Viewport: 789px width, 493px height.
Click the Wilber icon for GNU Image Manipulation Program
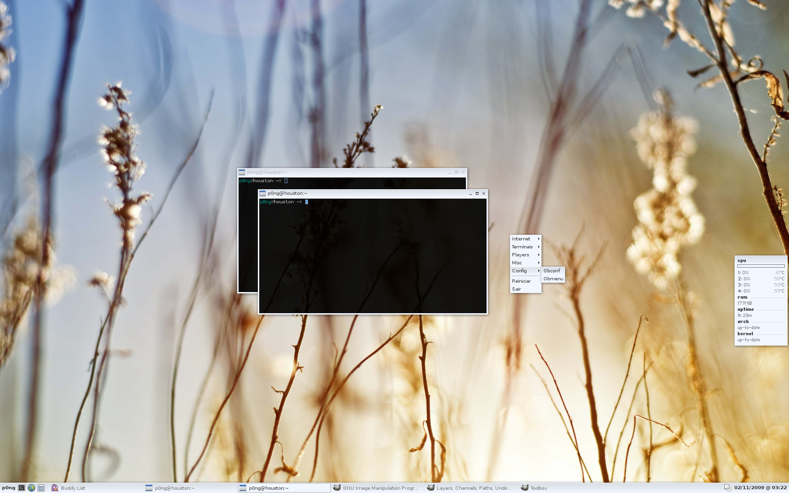coord(337,488)
